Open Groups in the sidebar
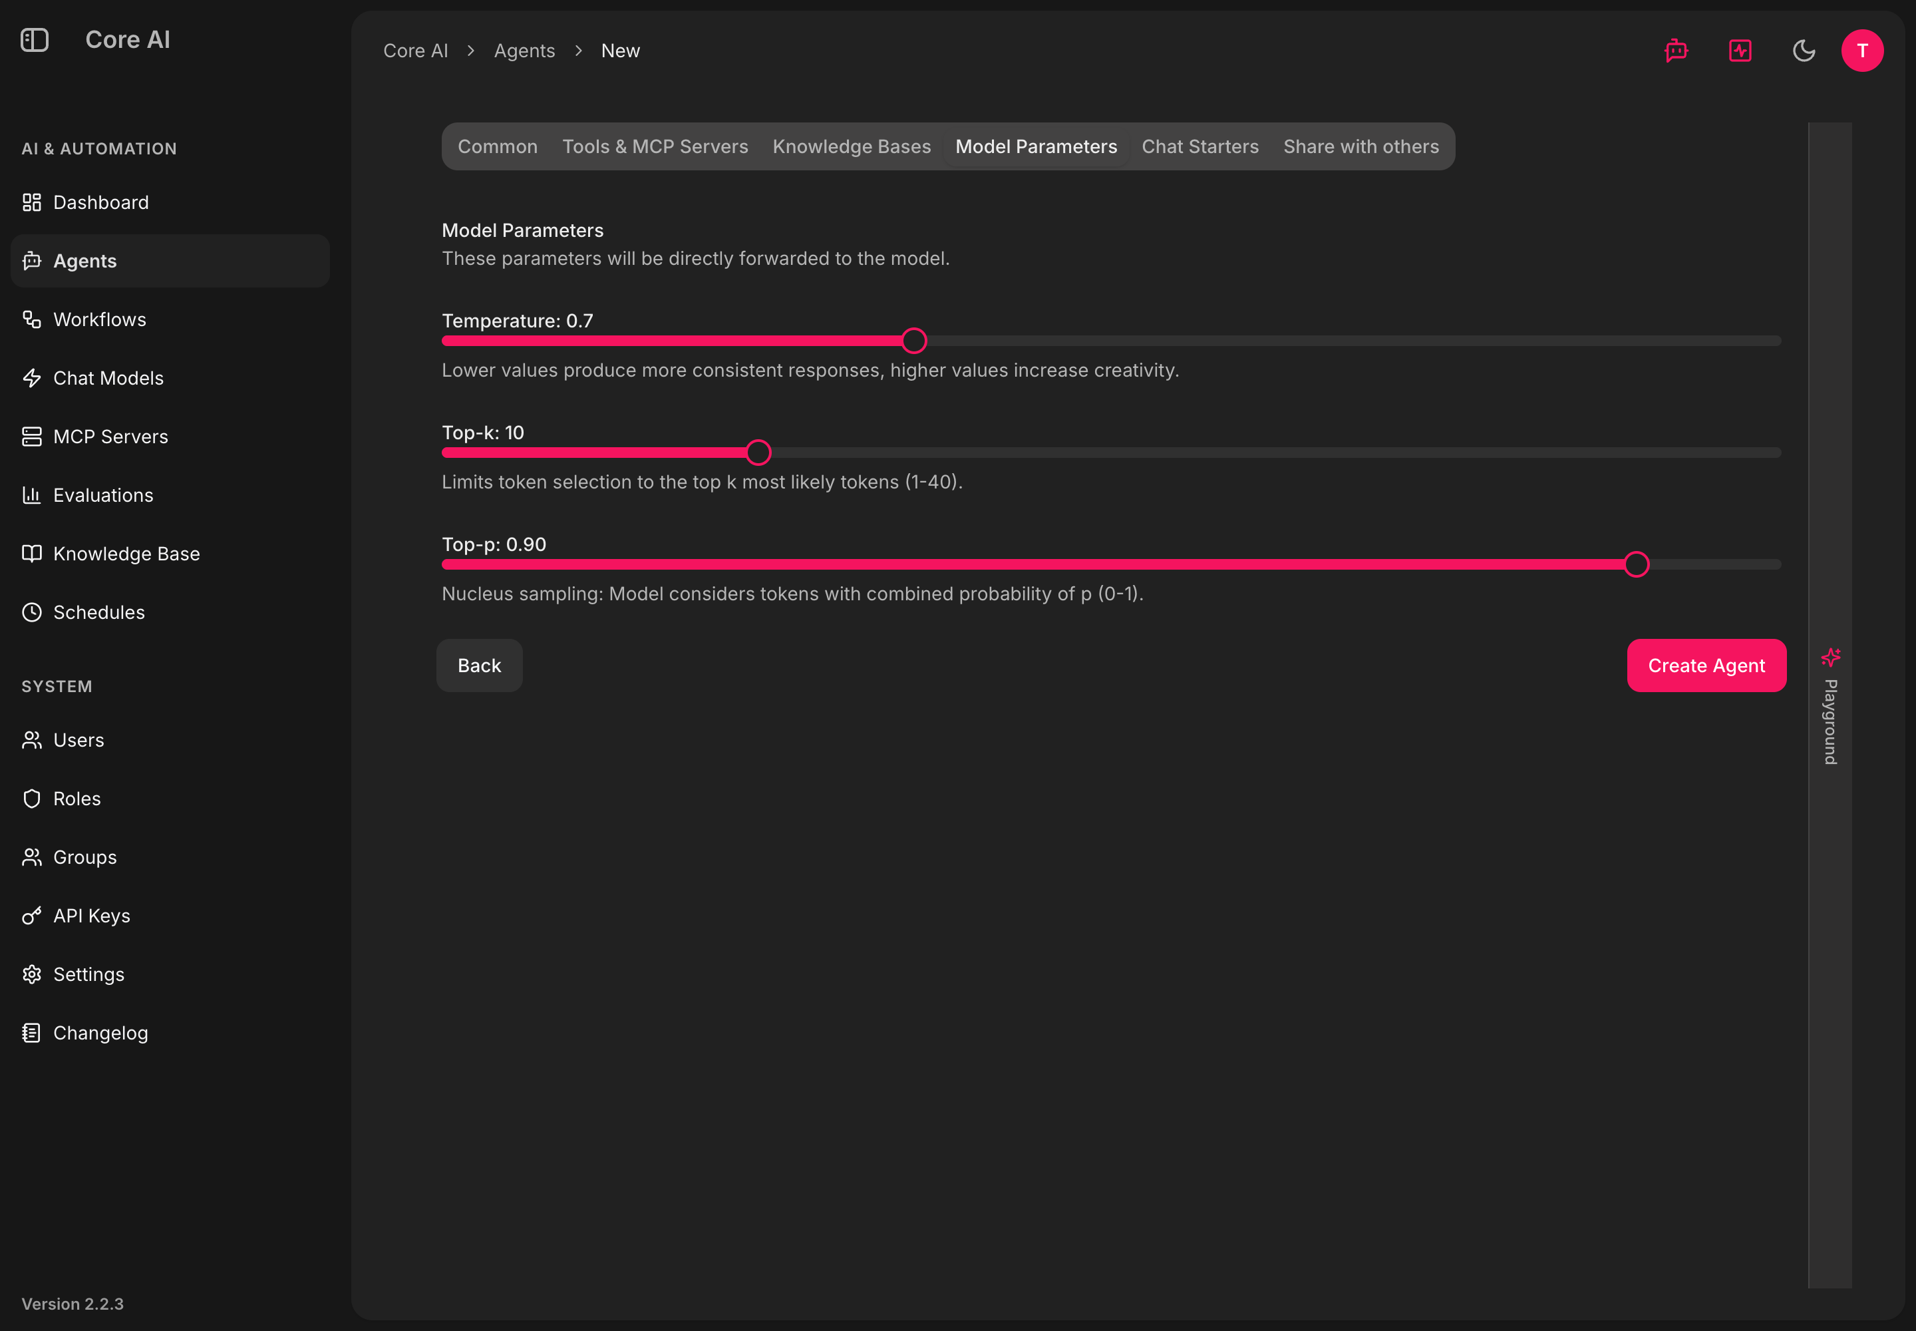Screen dimensions: 1916x1331 click(x=170, y=857)
